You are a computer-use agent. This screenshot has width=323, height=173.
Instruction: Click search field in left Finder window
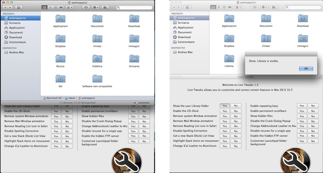pos(134,7)
